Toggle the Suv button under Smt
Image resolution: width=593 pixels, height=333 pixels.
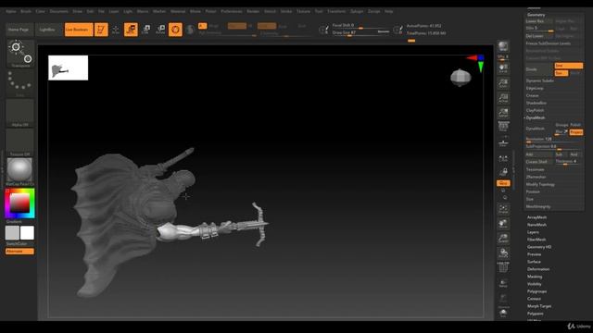[561, 73]
